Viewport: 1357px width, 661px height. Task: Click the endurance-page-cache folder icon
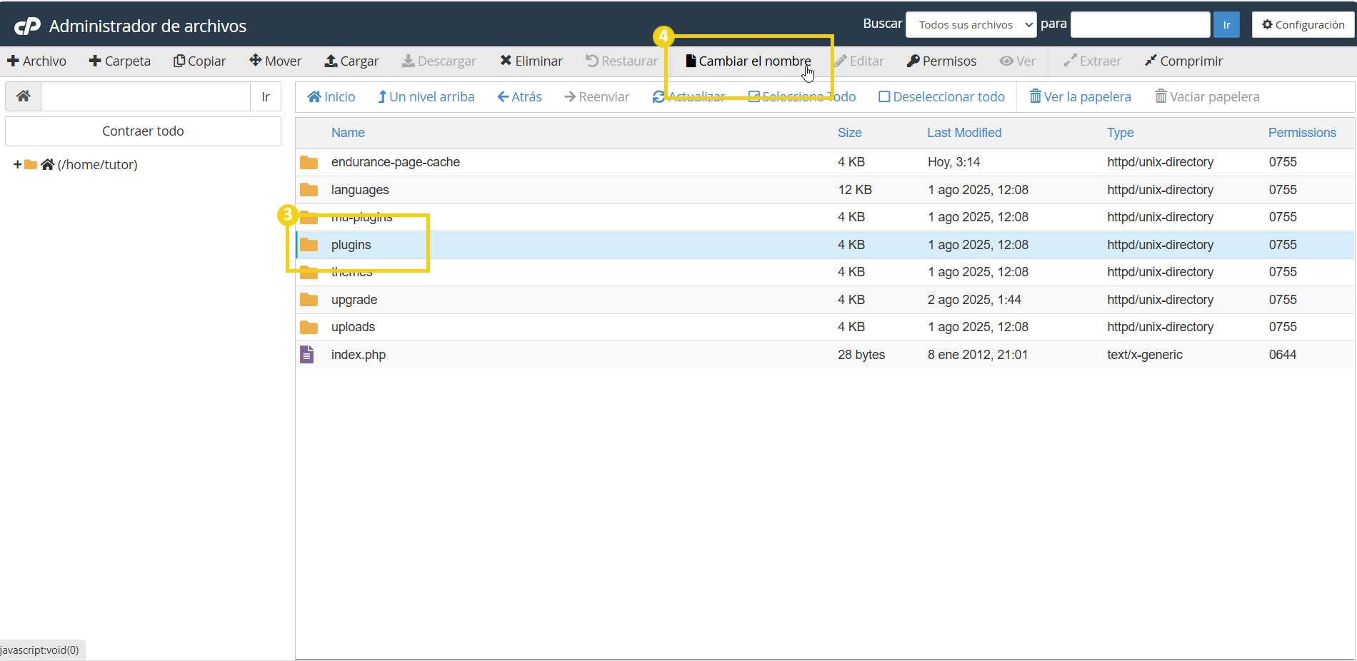309,163
